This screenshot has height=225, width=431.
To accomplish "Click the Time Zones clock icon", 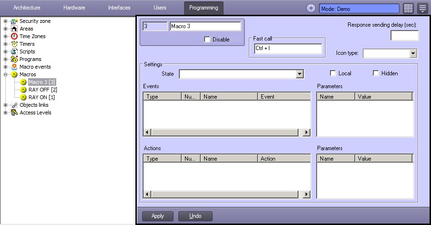I will pos(14,36).
